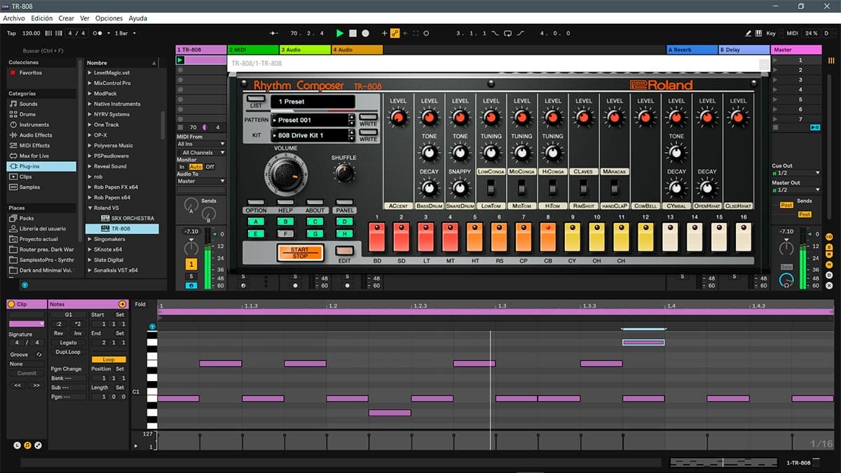Show the Envelopes box via the round E icon
The height and width of the screenshot is (473, 841).
point(38,445)
